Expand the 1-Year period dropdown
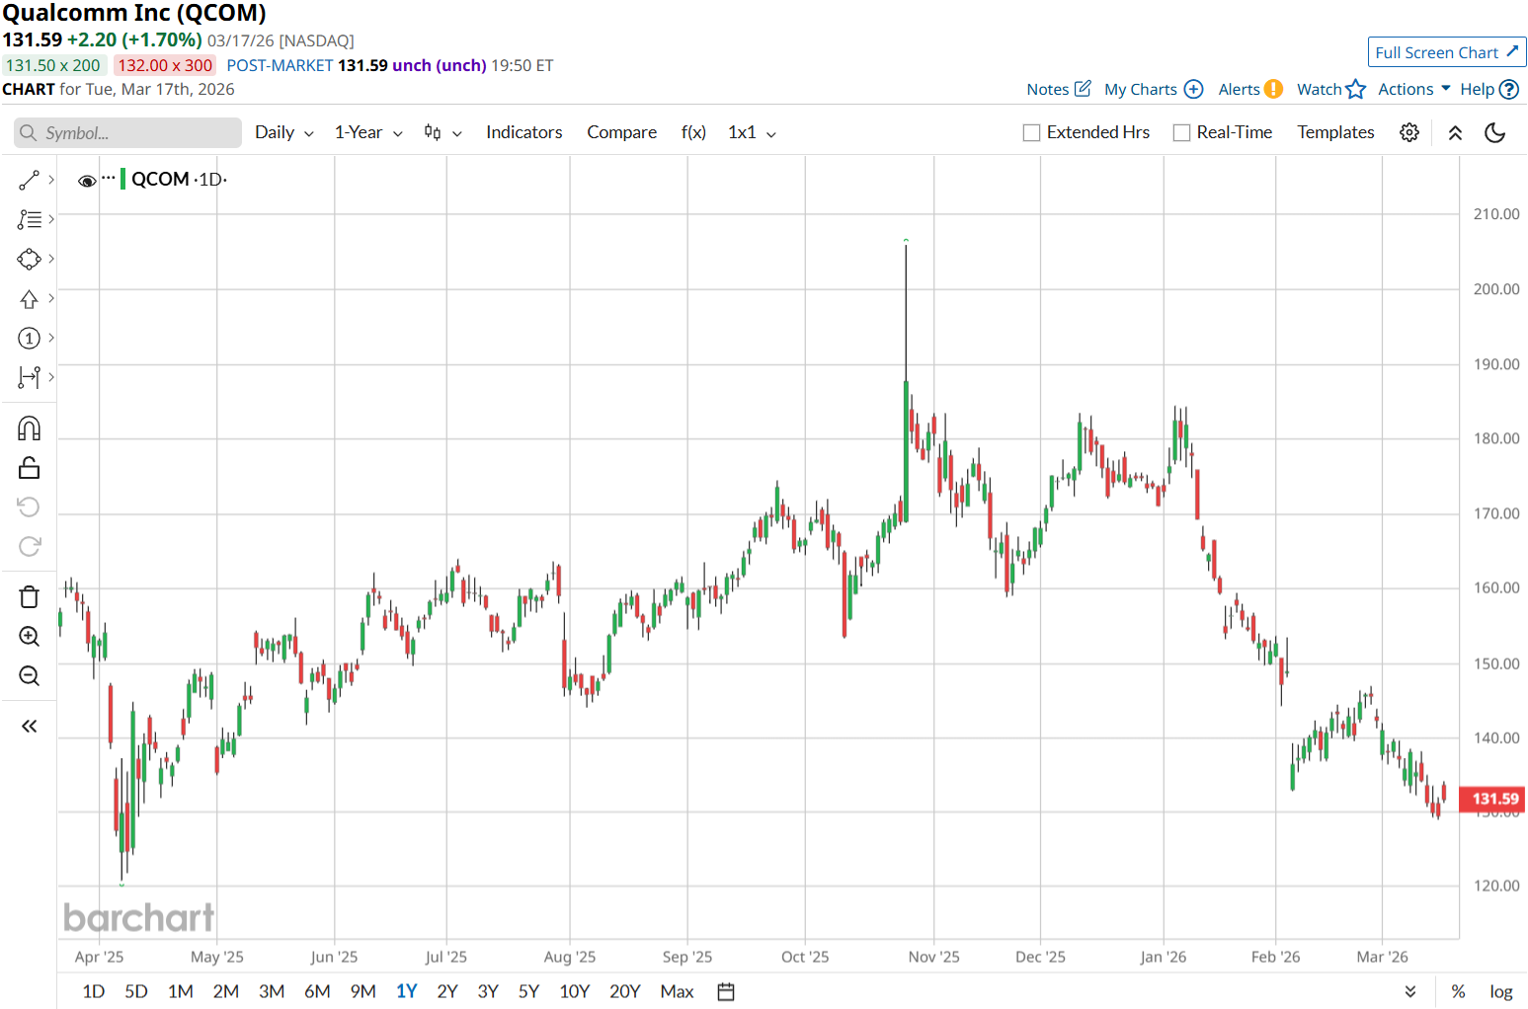Viewport: 1528px width, 1009px height. click(367, 132)
